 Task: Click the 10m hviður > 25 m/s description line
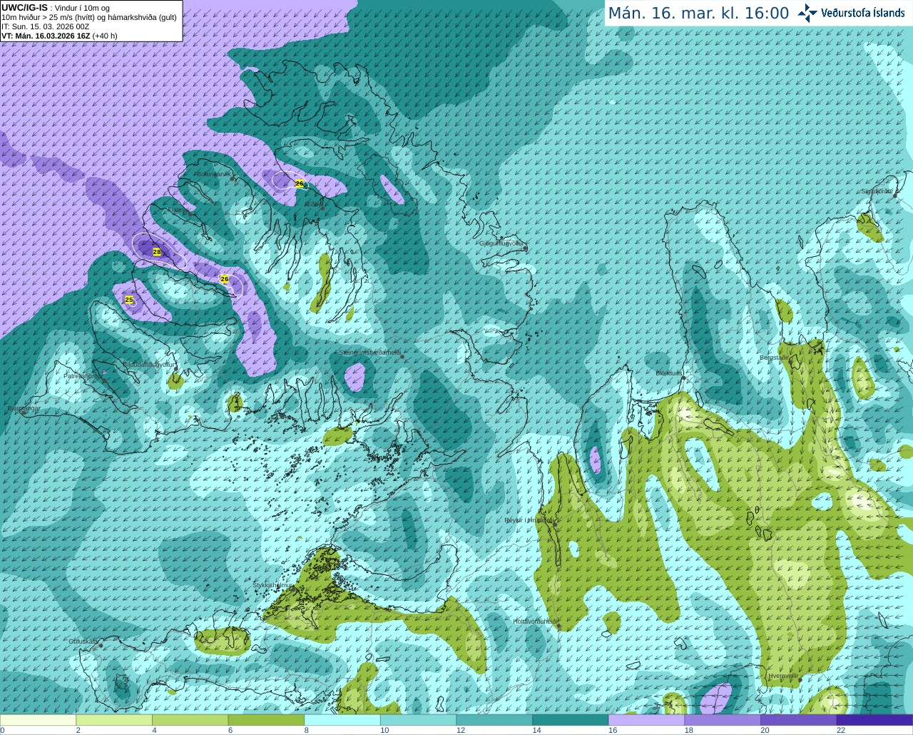coord(89,17)
